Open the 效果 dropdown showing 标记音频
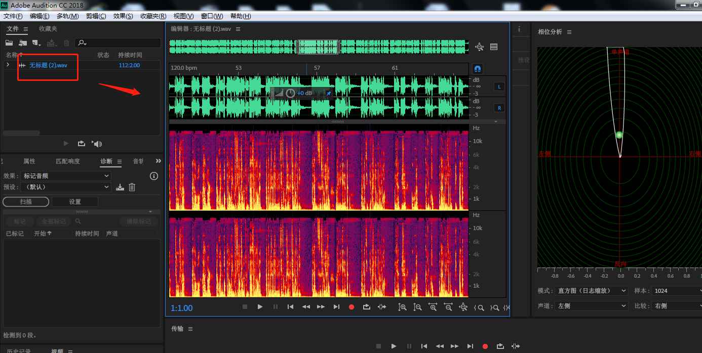702x353 pixels. point(66,176)
